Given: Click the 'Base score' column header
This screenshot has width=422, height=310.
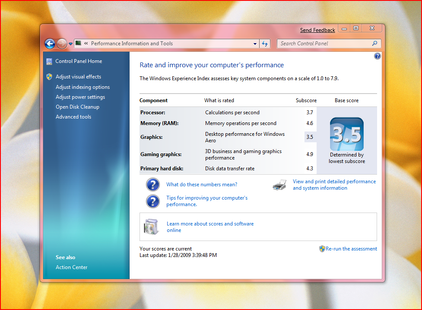Looking at the screenshot, I should [x=347, y=100].
